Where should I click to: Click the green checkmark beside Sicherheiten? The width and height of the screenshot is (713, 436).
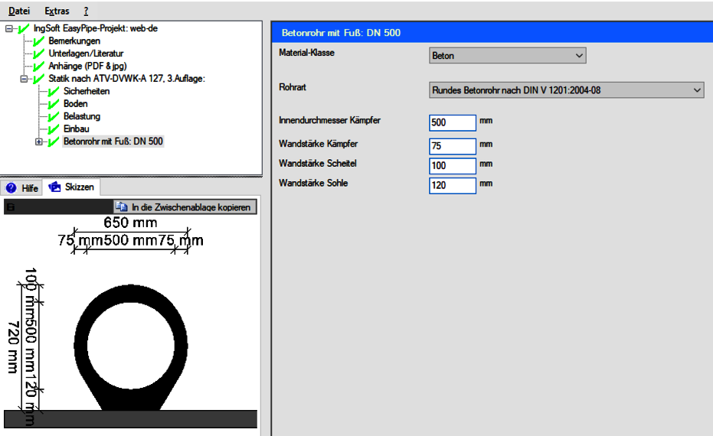click(x=54, y=91)
